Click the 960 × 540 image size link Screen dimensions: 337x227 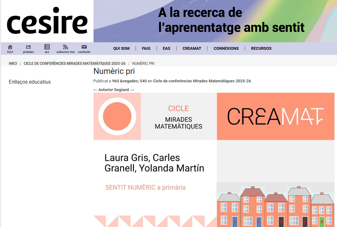[x=129, y=81]
